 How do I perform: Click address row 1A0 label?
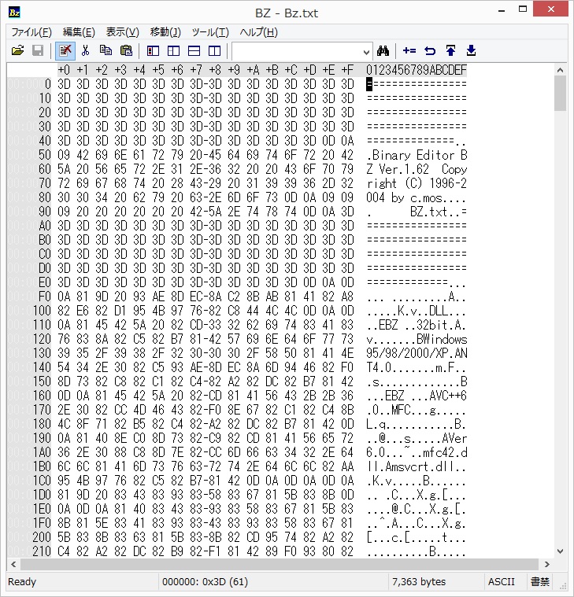[42, 452]
